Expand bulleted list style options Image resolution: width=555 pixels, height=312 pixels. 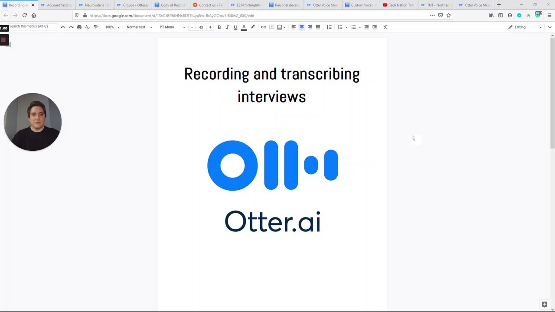point(359,27)
